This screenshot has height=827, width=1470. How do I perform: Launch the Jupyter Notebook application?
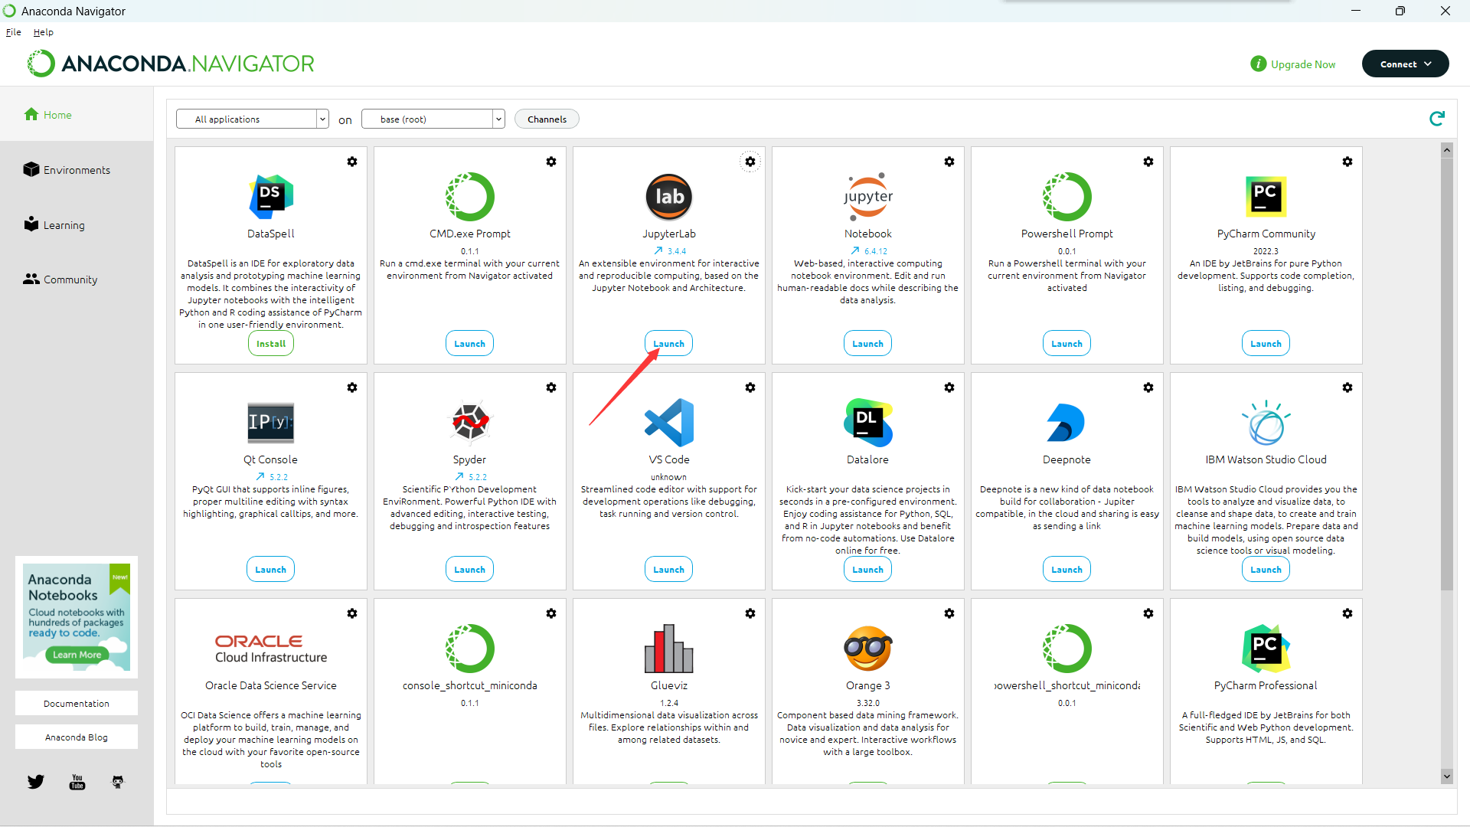click(867, 344)
